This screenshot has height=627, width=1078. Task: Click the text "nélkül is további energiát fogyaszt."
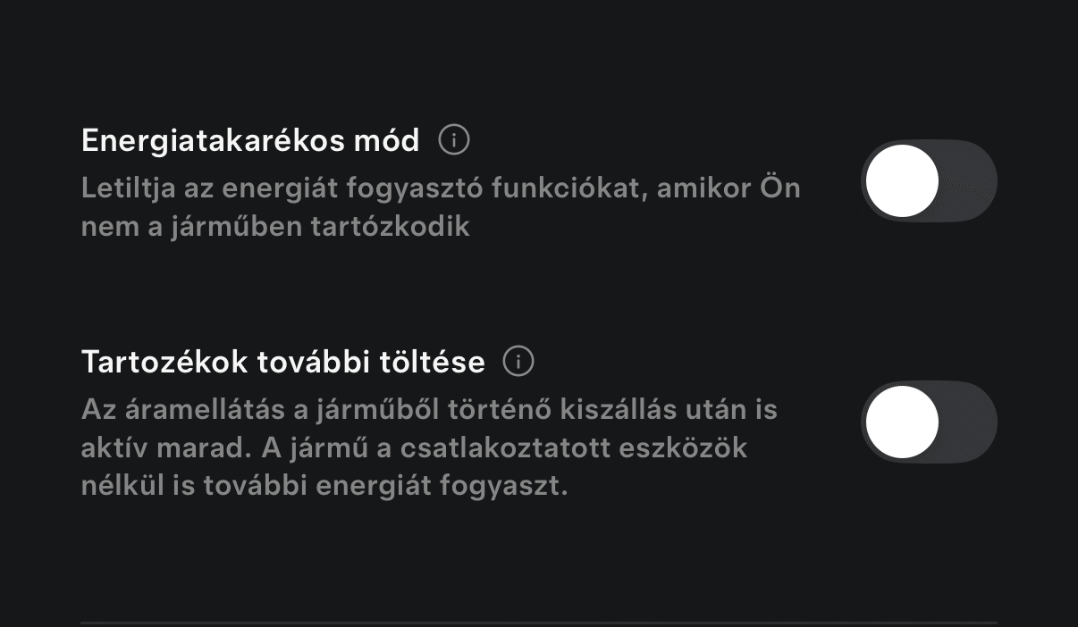[324, 488]
